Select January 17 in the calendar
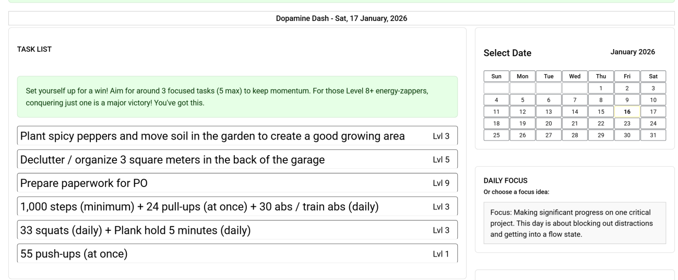Screen dimensions: 678x280 653,112
